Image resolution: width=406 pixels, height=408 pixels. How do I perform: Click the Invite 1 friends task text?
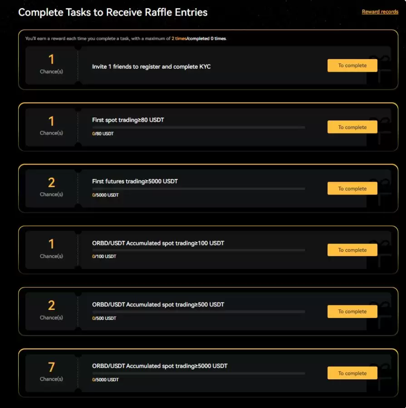coord(151,67)
